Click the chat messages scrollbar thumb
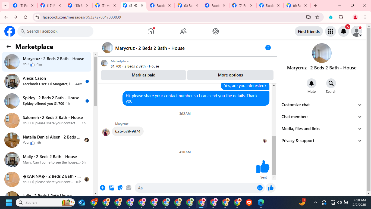The width and height of the screenshot is (371, 209). (274, 155)
